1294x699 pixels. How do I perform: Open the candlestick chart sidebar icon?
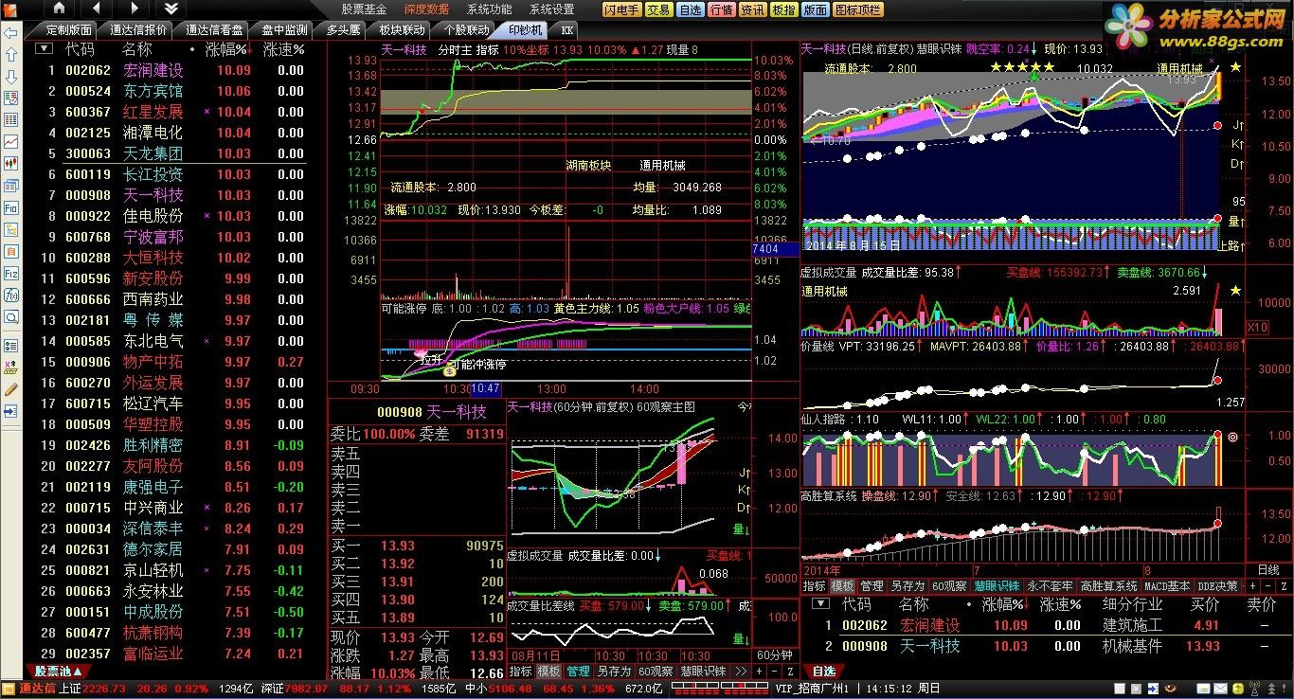click(10, 163)
